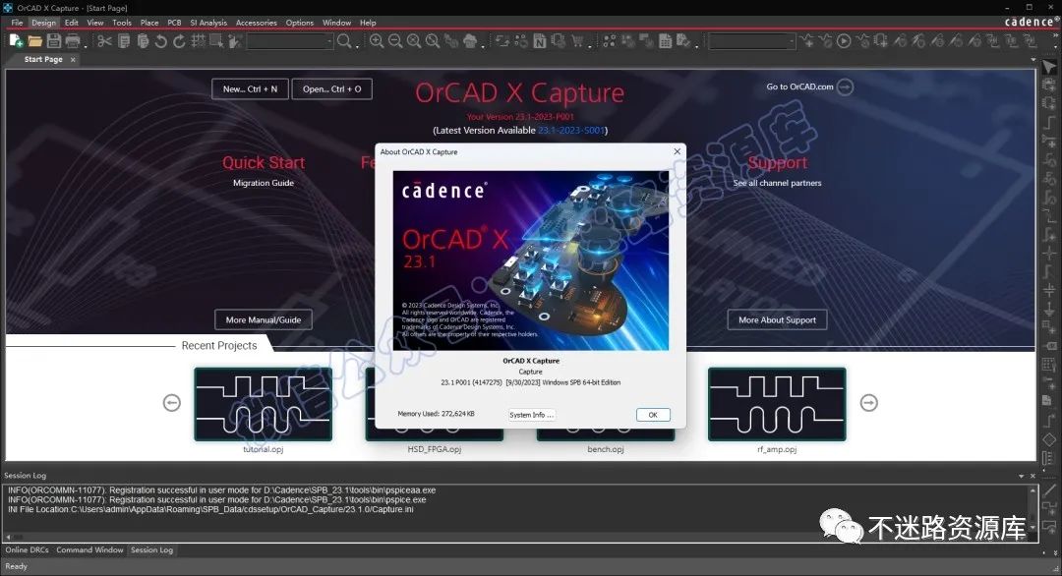Click the WeChat logo near bottom right

tap(841, 526)
